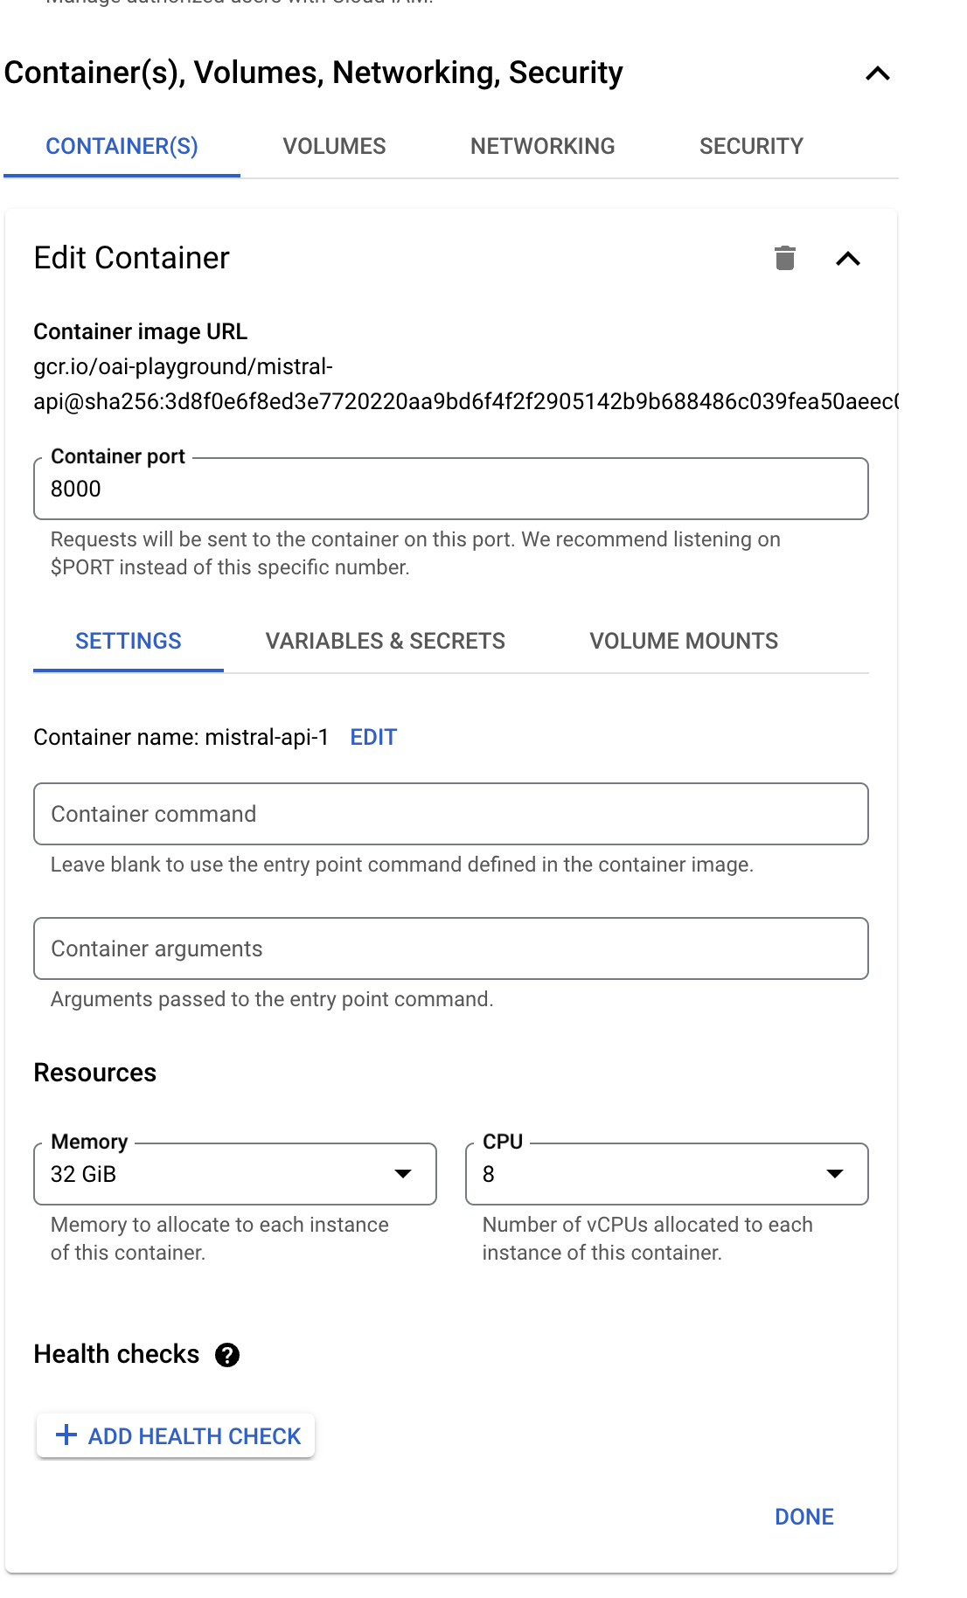Click the DONE button
Image resolution: width=967 pixels, height=1598 pixels.
point(803,1517)
